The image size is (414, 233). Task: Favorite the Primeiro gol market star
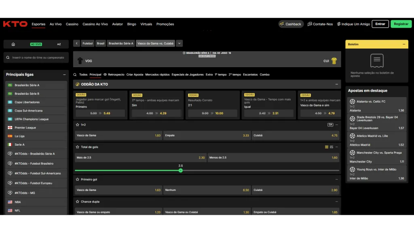tap(77, 179)
